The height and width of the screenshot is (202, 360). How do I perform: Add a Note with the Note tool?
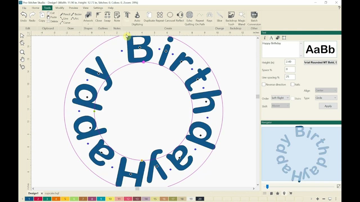(117, 17)
